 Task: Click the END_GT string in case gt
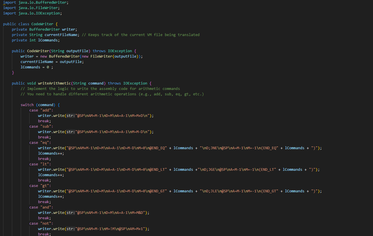[157, 191]
